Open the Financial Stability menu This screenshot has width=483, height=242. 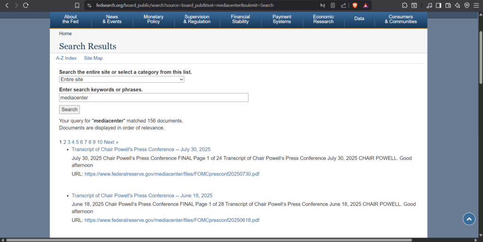240,19
